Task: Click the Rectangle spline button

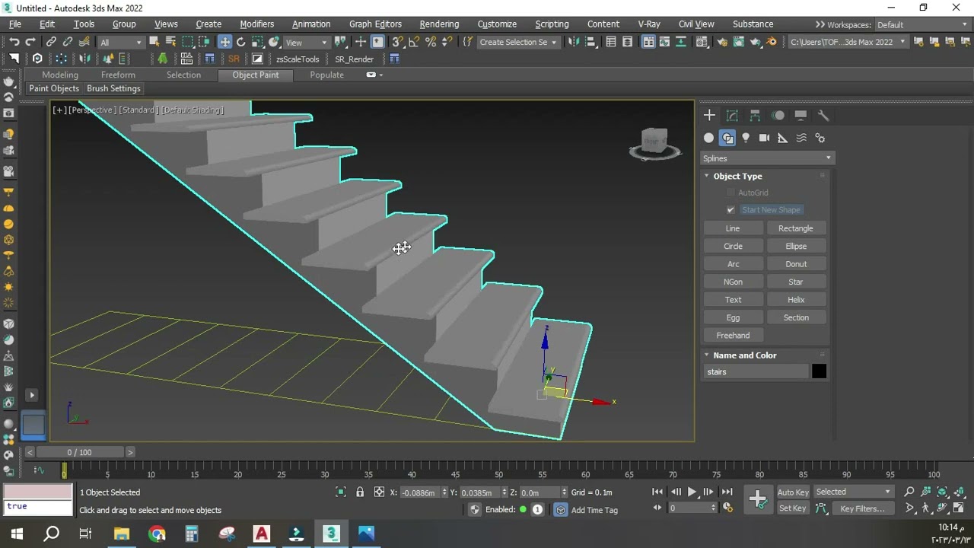Action: click(x=796, y=228)
